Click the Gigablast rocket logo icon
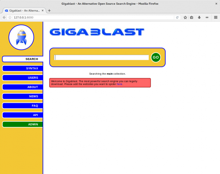 pos(21,37)
